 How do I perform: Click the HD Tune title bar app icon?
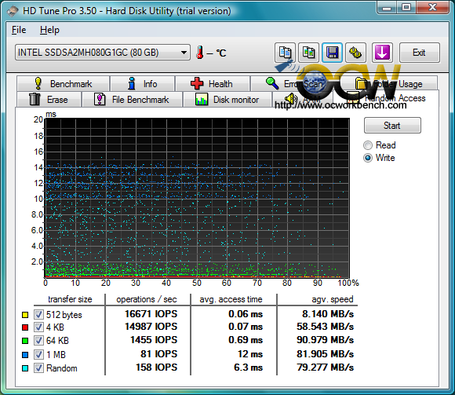coord(13,11)
